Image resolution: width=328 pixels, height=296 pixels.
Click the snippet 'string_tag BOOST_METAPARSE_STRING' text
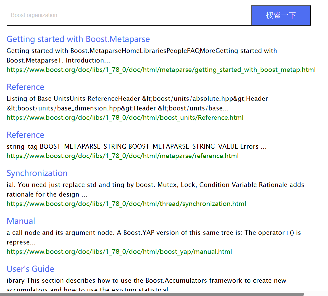pos(137,147)
